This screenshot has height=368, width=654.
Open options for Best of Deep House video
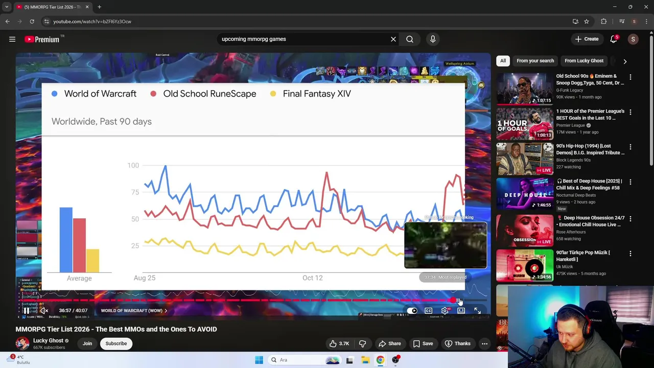[x=630, y=182]
